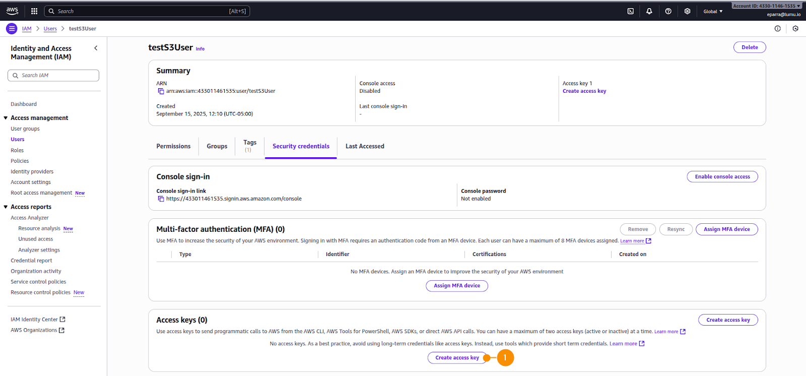
Task: Copy the console sign-in link
Action: tap(161, 199)
